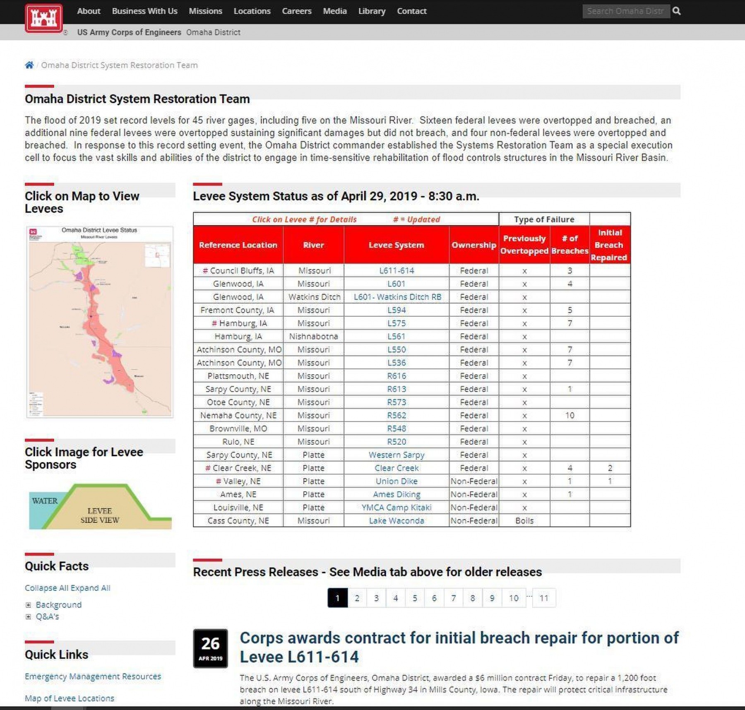
Task: Open Emergency Management Resources link
Action: (x=93, y=676)
